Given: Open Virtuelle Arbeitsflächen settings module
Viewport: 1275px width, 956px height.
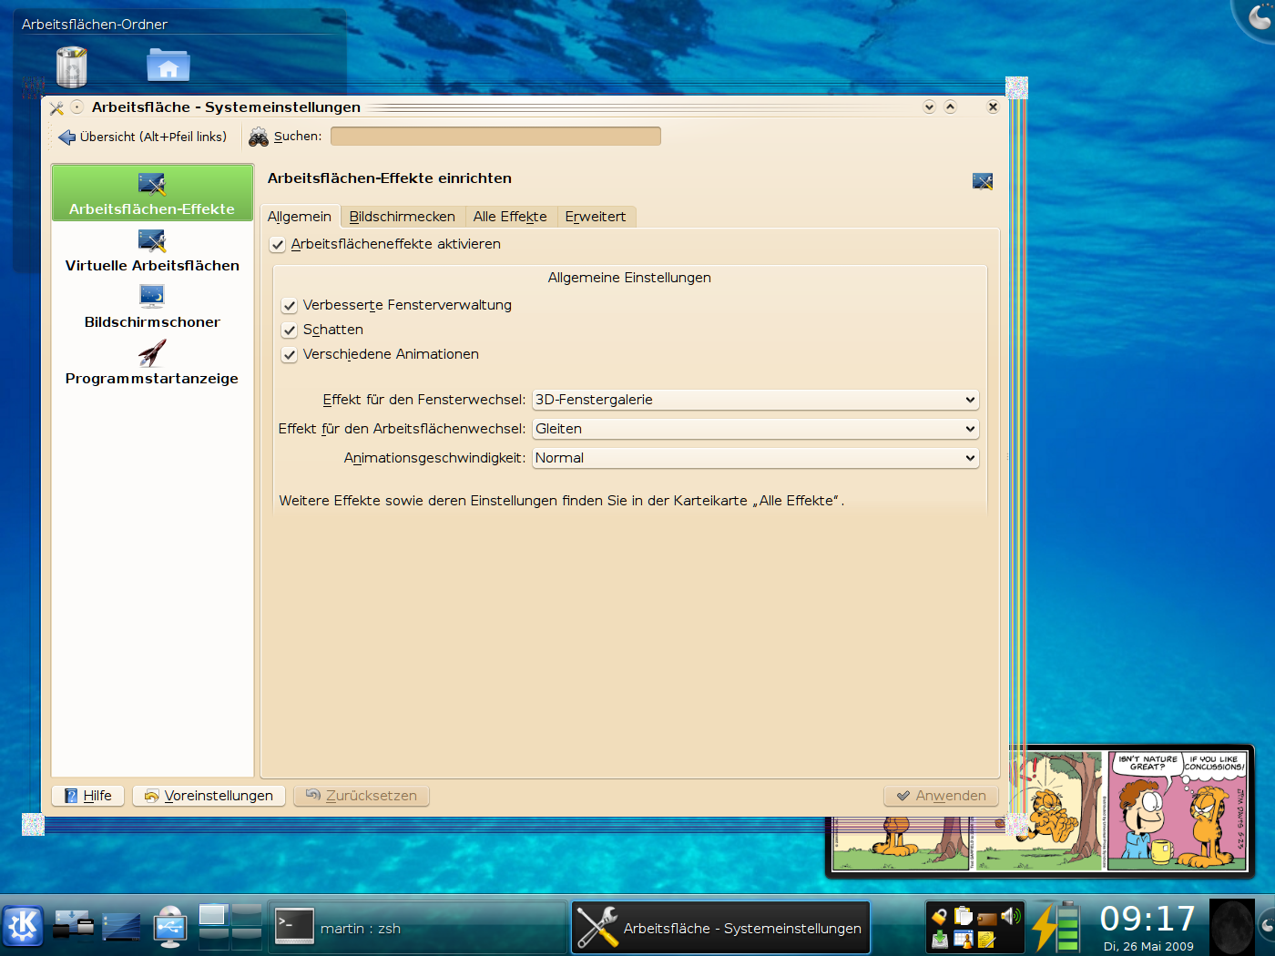Looking at the screenshot, I should click(x=152, y=251).
